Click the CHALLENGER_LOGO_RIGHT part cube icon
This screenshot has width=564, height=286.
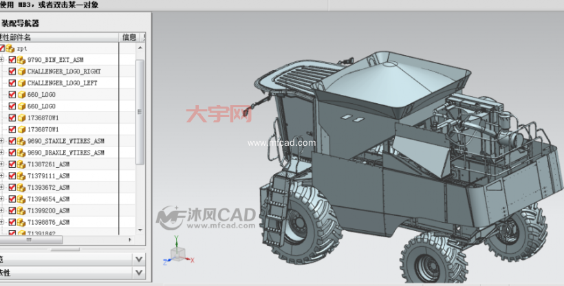click(x=21, y=71)
